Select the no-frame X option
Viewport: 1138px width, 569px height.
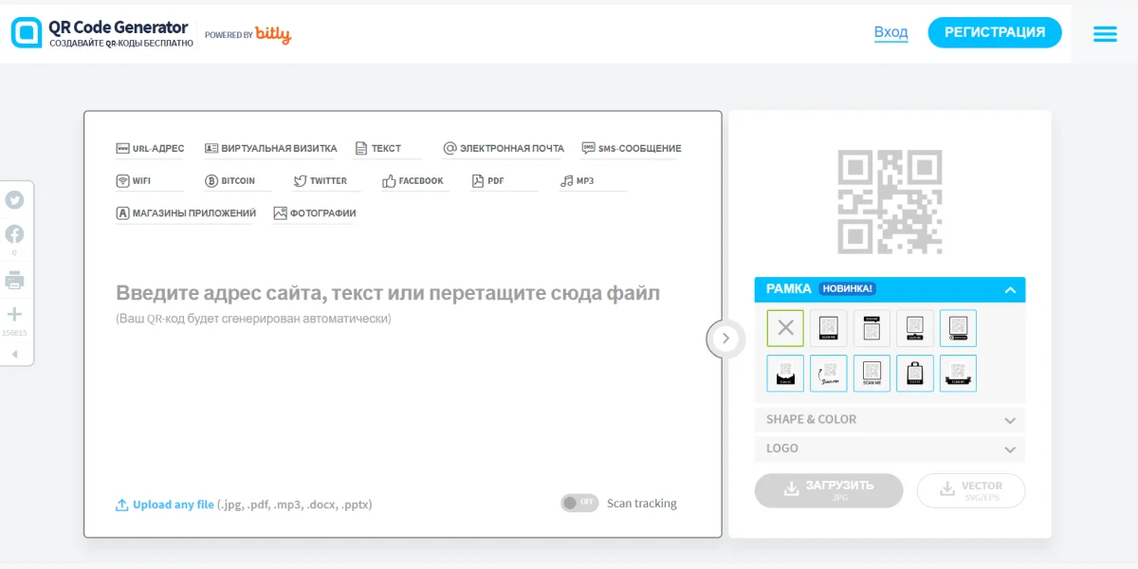(785, 328)
